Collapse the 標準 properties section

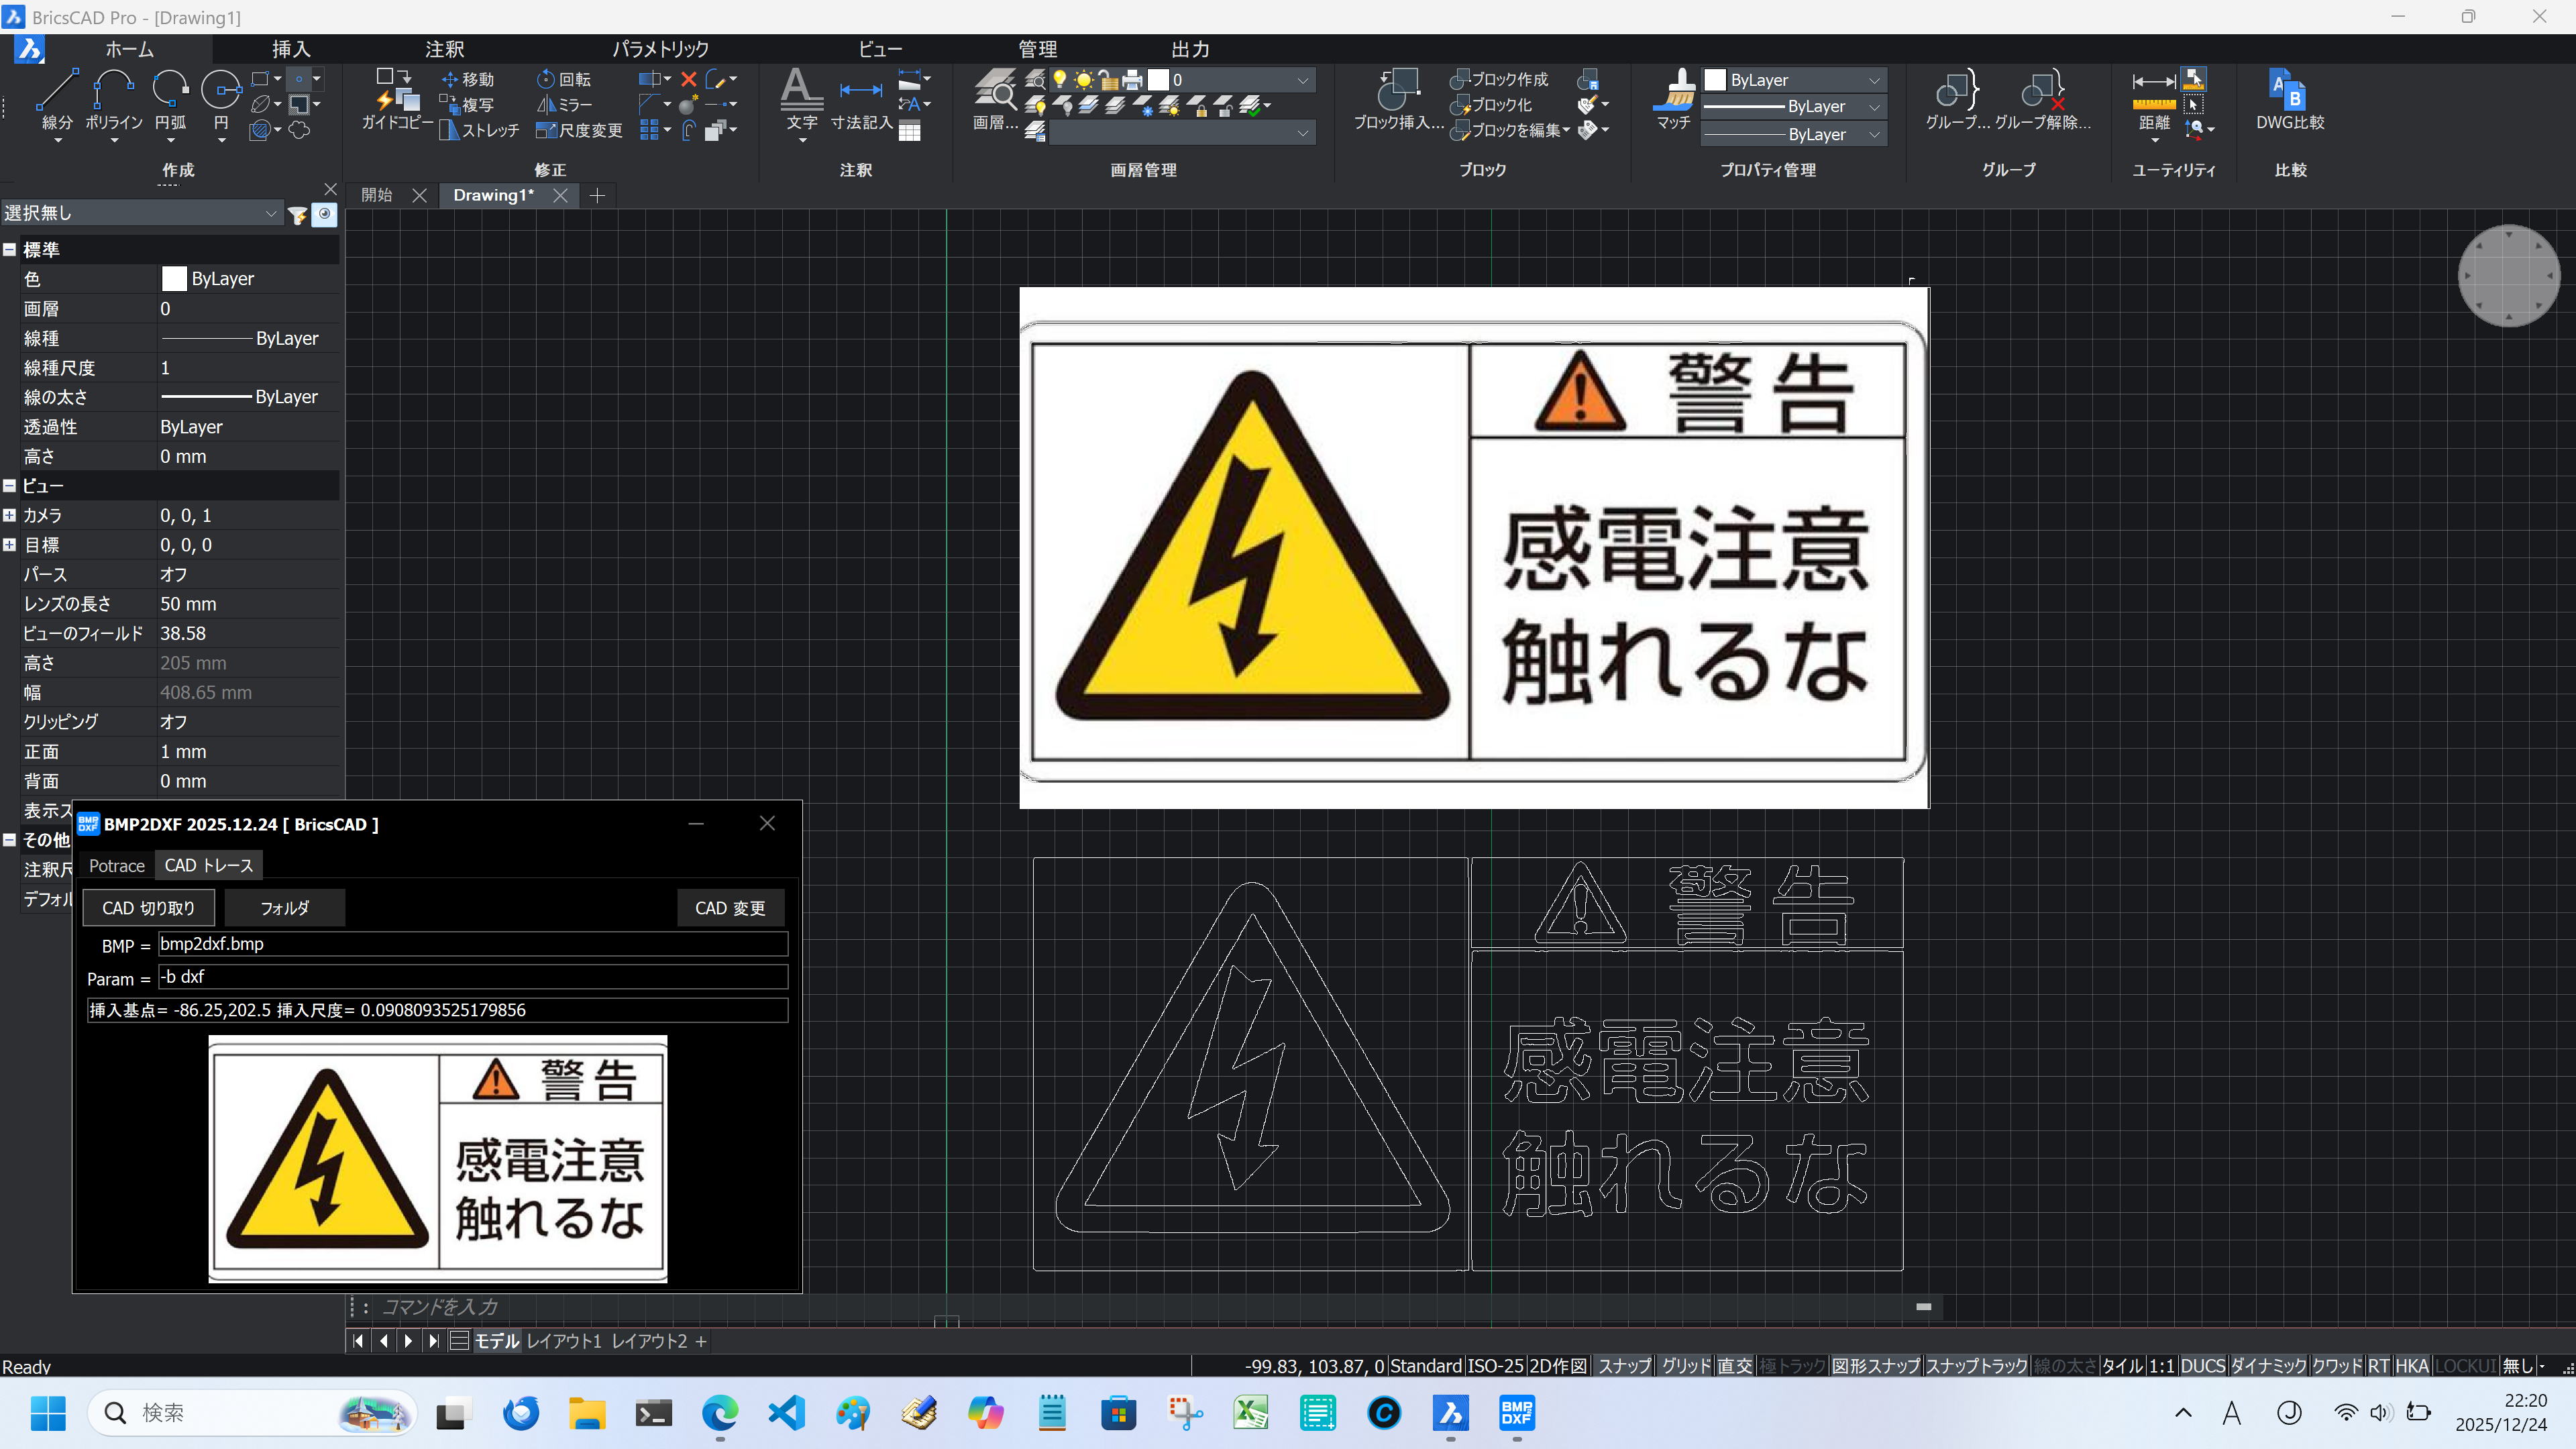point(10,250)
